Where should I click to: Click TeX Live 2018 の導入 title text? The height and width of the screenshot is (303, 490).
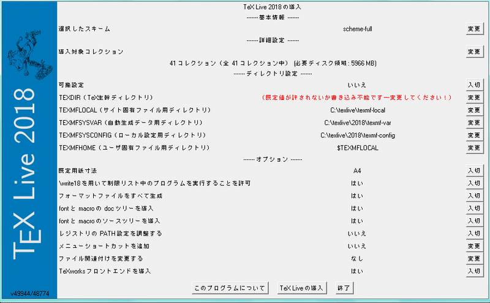272,7
